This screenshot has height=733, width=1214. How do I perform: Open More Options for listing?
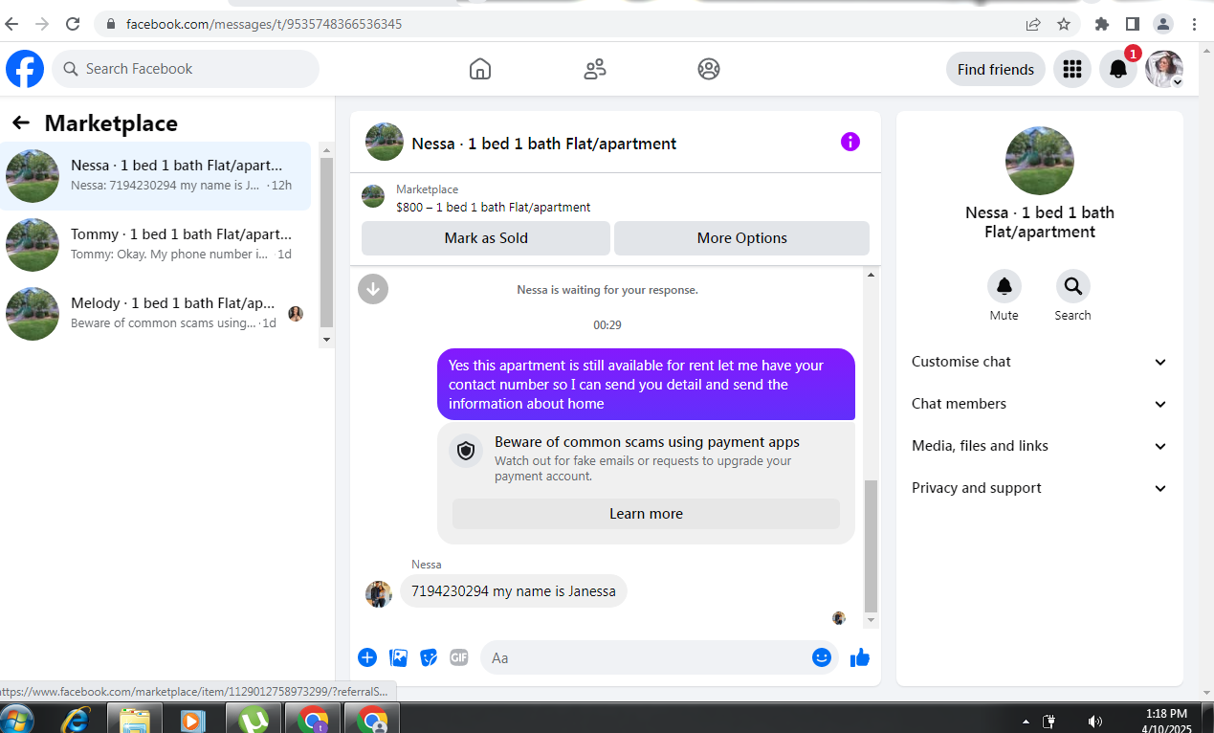tap(741, 238)
